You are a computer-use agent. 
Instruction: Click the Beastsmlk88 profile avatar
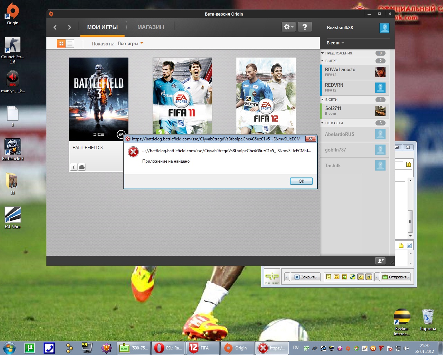tap(384, 28)
